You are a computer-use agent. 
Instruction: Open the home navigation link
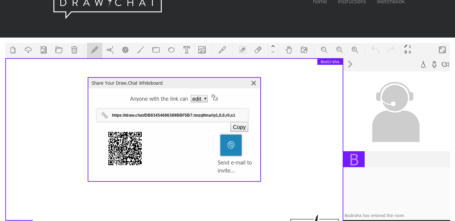tap(320, 2)
